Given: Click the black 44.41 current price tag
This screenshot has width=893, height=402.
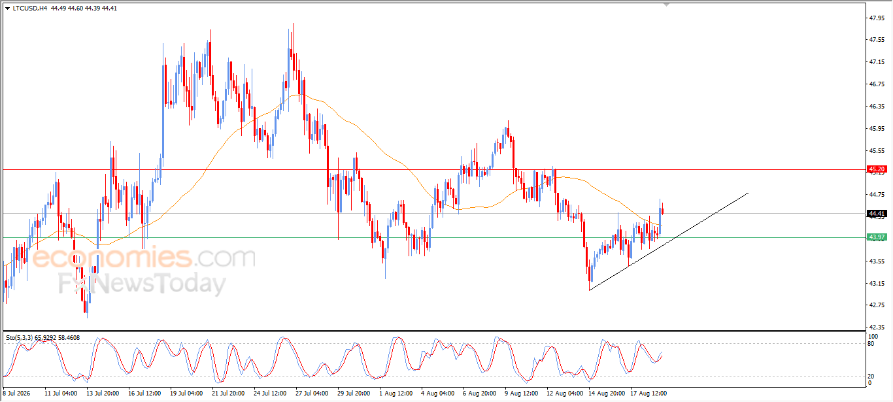Looking at the screenshot, I should 876,213.
